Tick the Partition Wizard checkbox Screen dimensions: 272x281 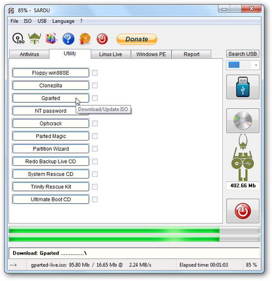pyautogui.click(x=95, y=149)
